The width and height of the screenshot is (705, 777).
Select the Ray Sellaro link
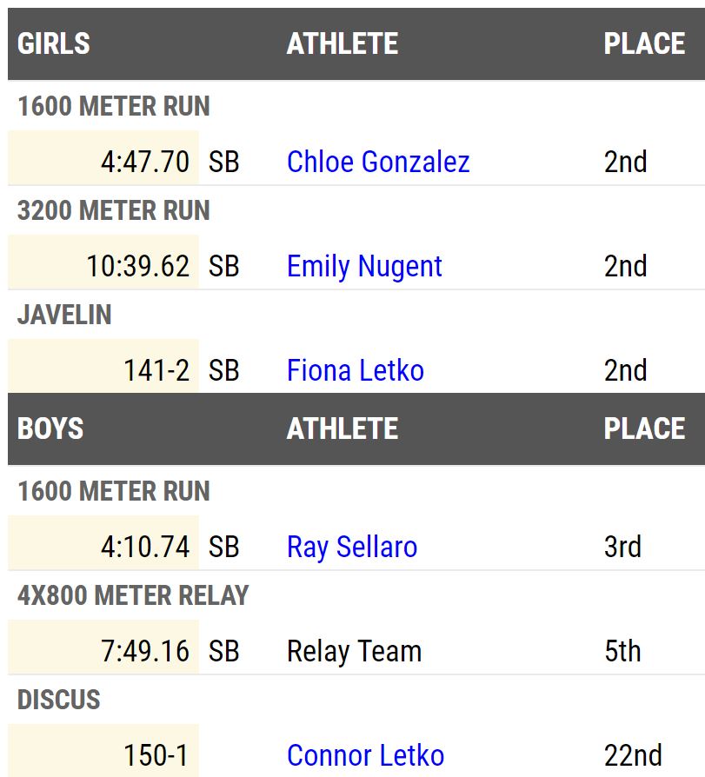coord(352,547)
